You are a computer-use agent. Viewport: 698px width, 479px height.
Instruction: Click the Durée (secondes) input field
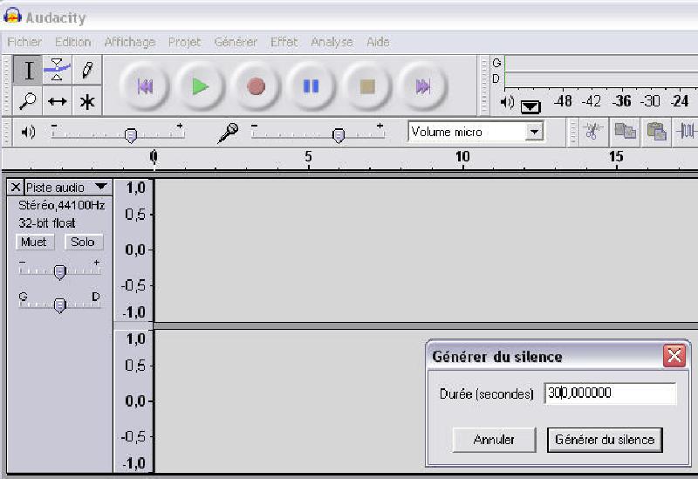[610, 393]
